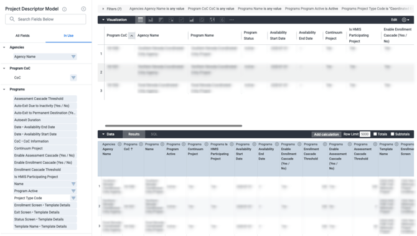This screenshot has width=417, height=236.
Task: Open gear menu on Programs Template Name column
Action: click(396, 144)
